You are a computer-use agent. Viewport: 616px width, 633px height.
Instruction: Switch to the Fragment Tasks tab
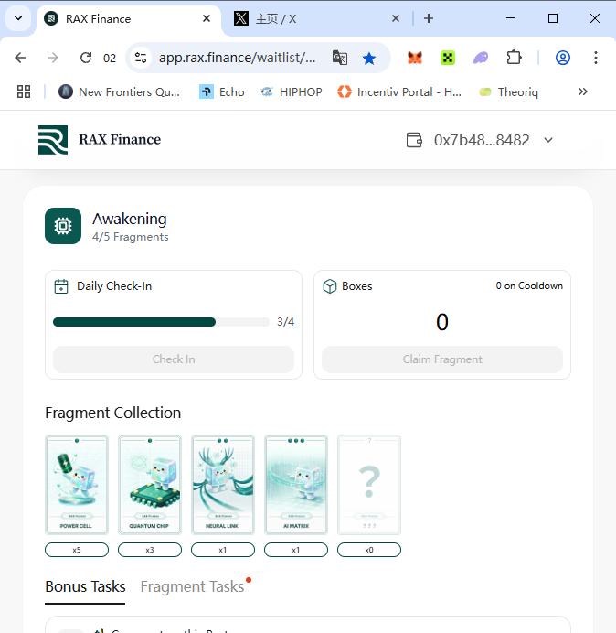[x=192, y=586]
